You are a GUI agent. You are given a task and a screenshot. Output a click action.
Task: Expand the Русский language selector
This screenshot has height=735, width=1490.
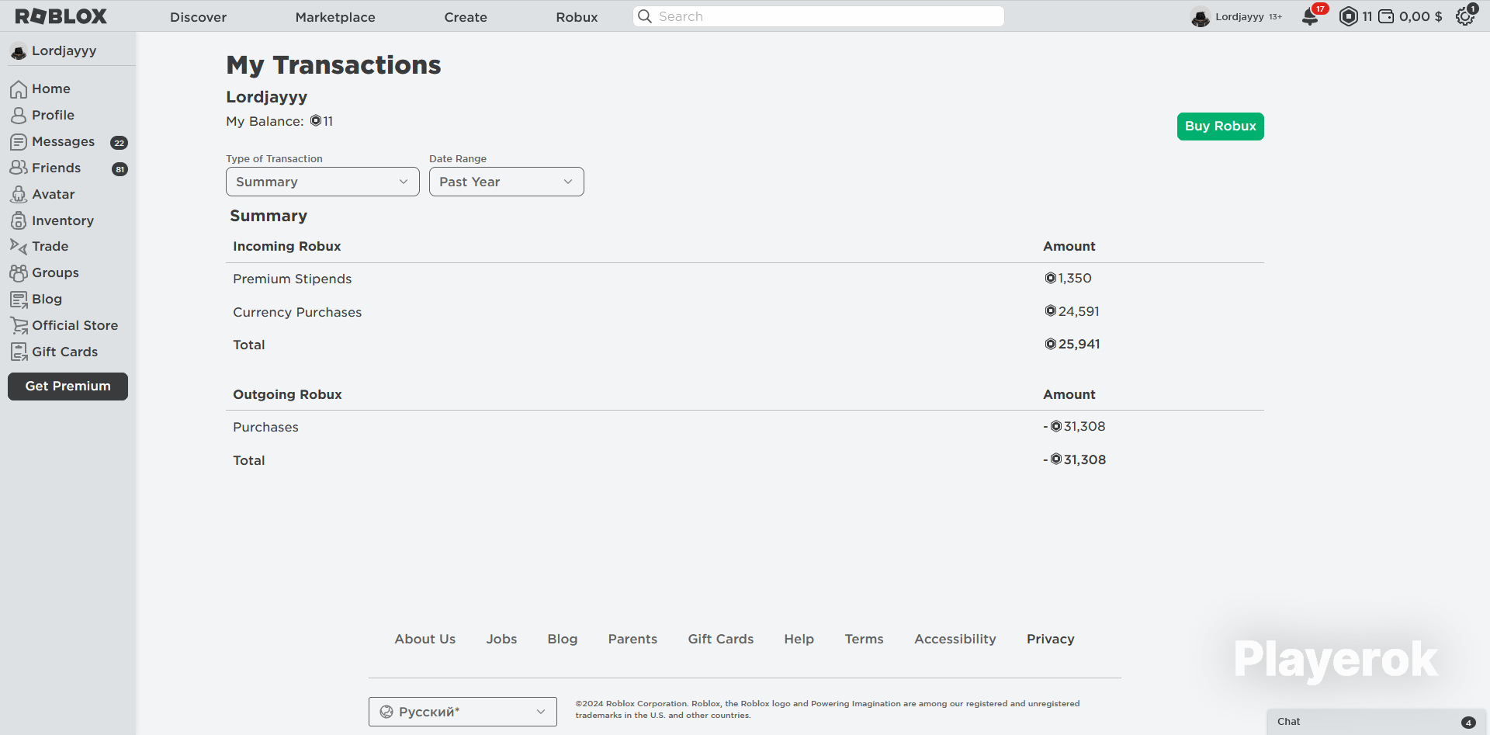point(463,712)
